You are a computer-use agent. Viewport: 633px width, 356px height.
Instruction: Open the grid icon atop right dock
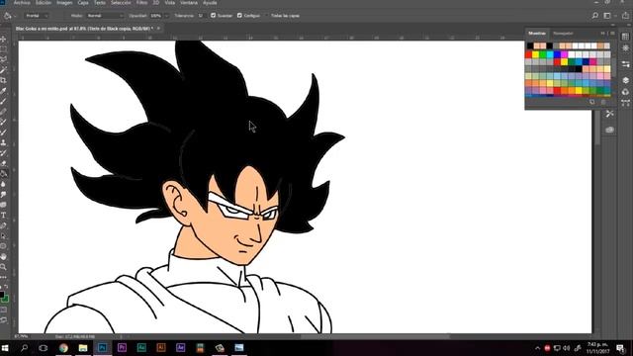click(625, 37)
